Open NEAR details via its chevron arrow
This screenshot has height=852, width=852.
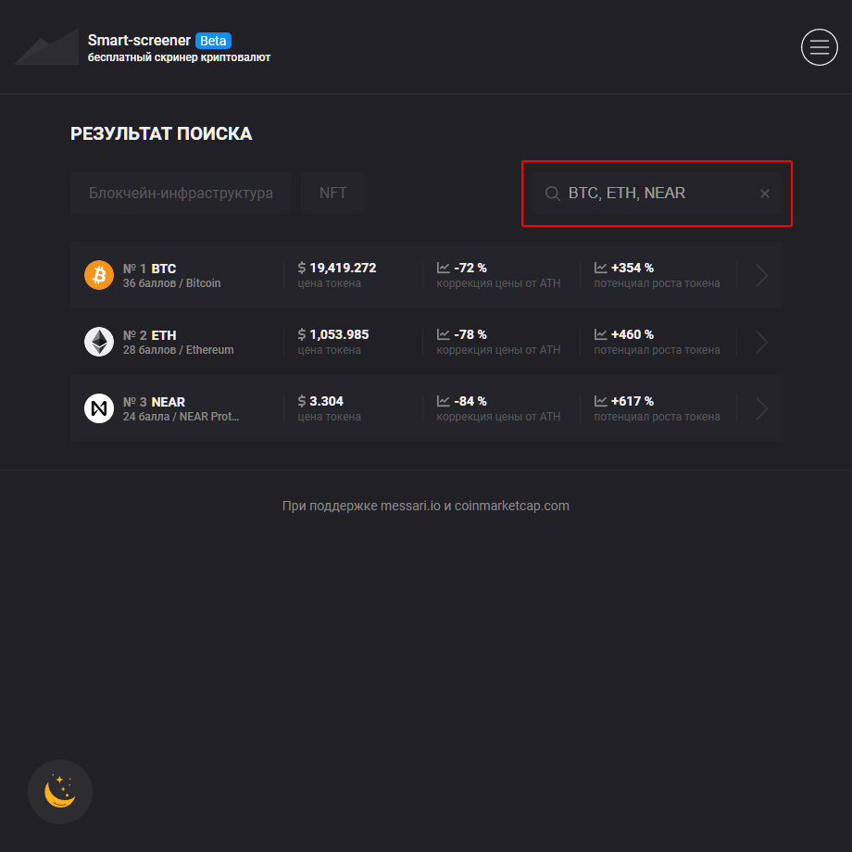(x=759, y=408)
